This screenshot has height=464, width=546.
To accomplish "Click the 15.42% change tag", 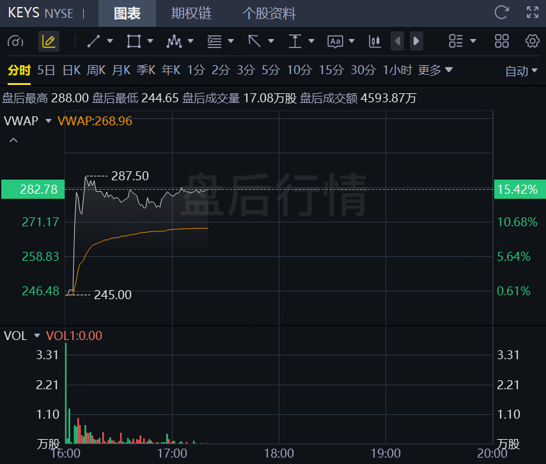I will click(x=520, y=189).
